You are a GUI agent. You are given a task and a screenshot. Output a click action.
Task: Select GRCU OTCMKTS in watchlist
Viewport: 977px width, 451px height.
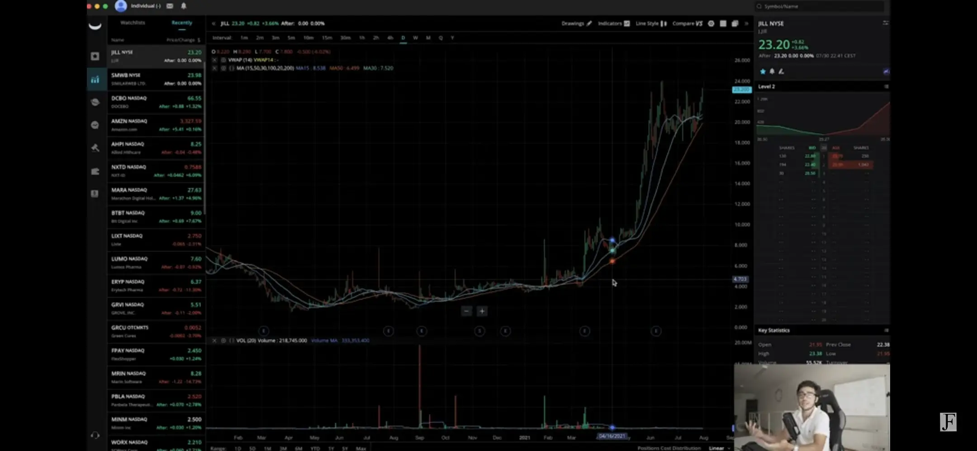pyautogui.click(x=157, y=331)
